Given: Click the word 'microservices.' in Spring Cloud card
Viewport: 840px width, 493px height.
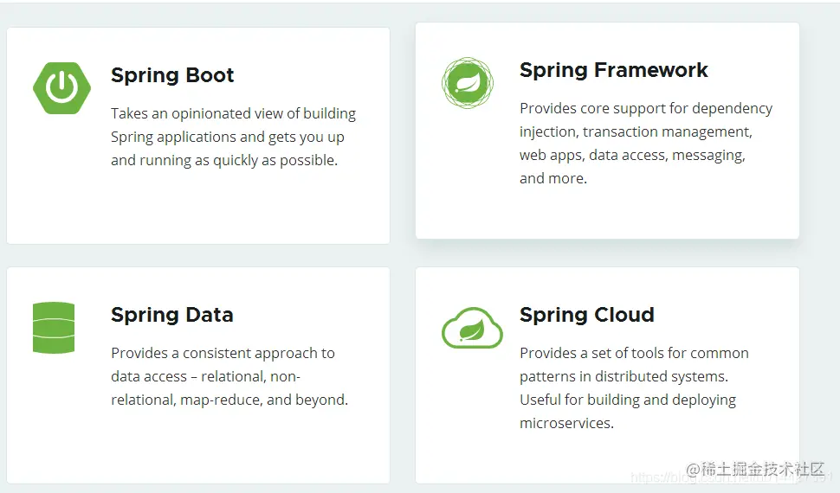Looking at the screenshot, I should (567, 424).
